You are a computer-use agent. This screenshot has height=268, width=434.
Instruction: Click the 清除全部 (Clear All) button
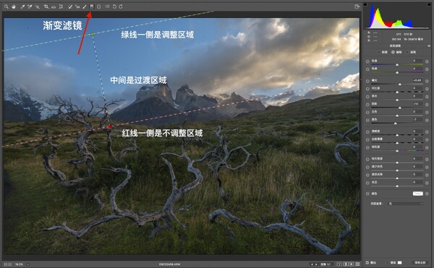click(x=420, y=262)
